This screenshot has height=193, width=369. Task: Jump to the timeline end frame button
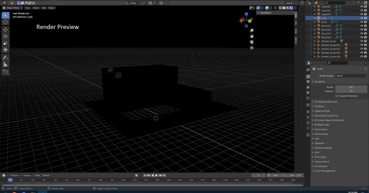coord(164,175)
